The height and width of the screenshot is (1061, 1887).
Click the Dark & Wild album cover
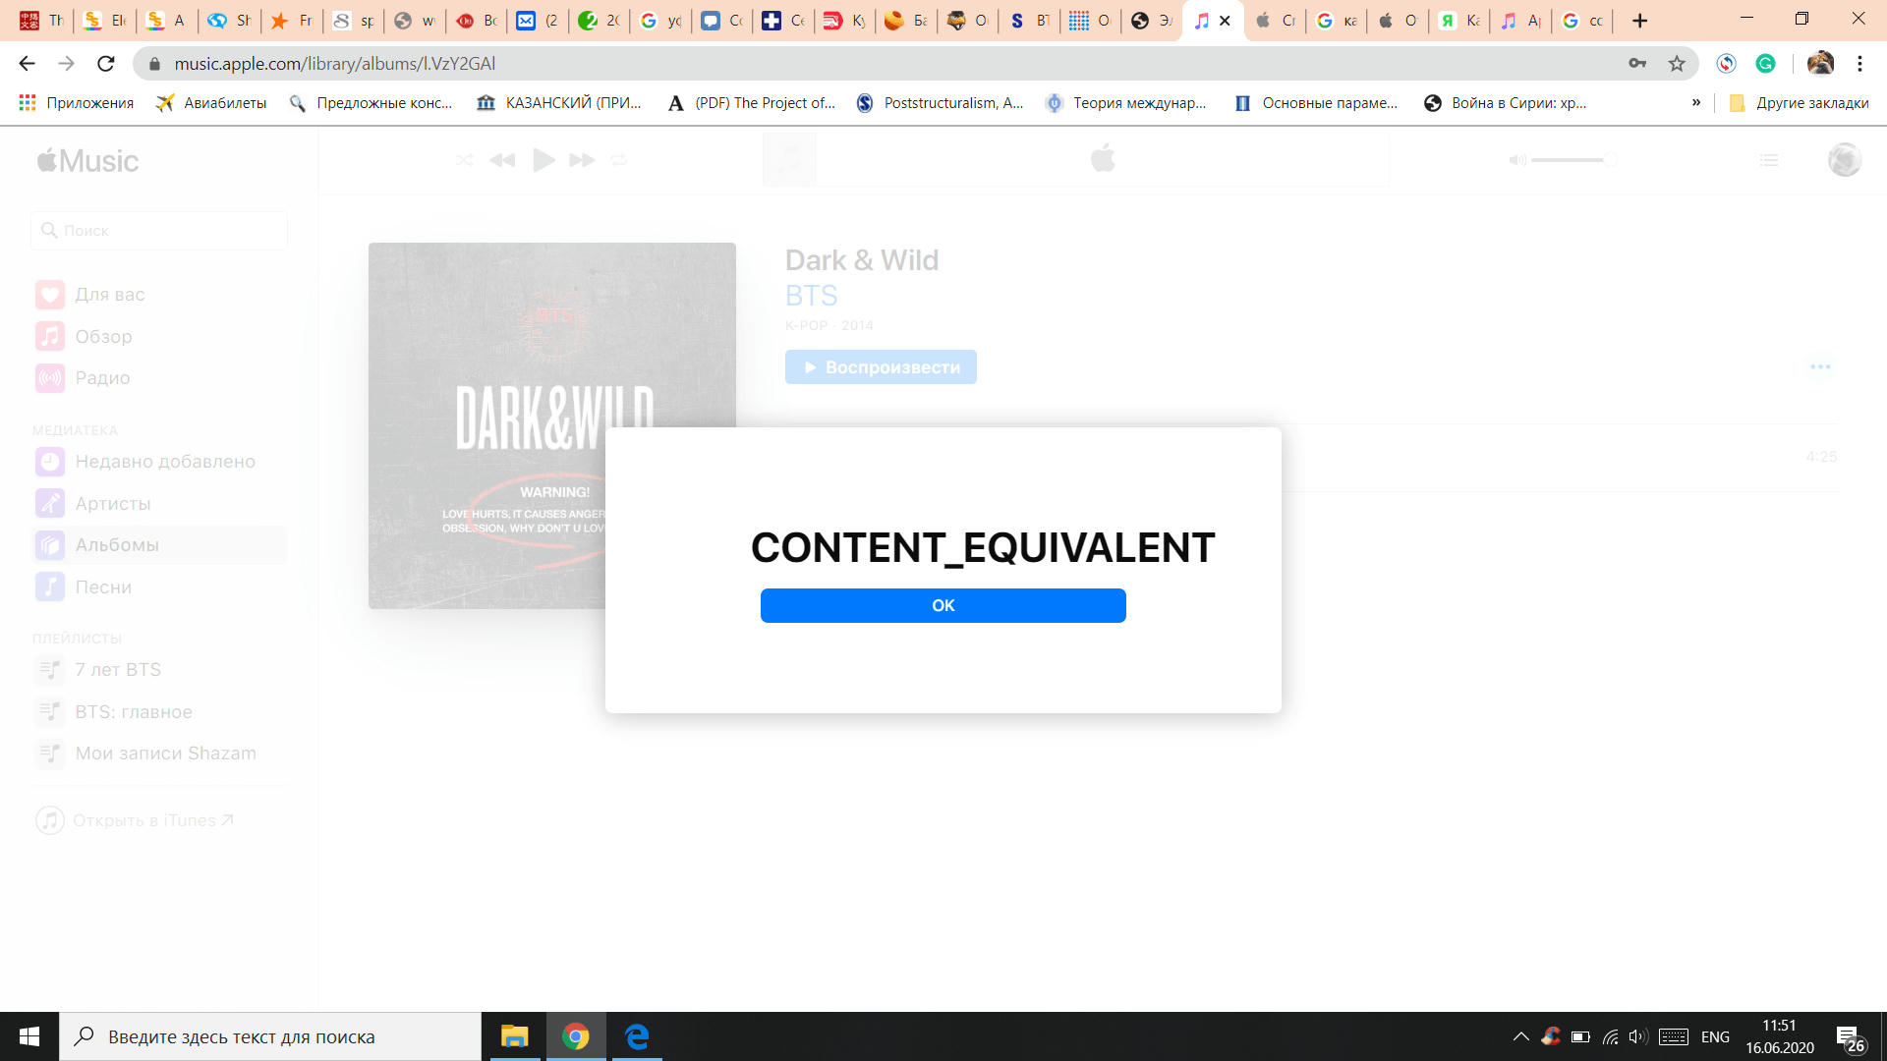point(551,425)
